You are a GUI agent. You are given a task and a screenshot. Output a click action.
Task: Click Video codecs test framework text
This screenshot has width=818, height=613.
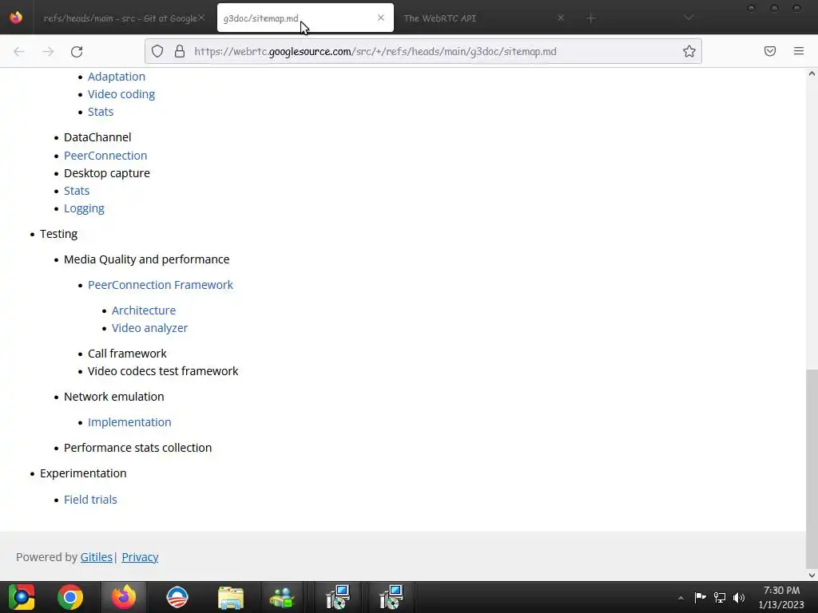[x=163, y=372]
